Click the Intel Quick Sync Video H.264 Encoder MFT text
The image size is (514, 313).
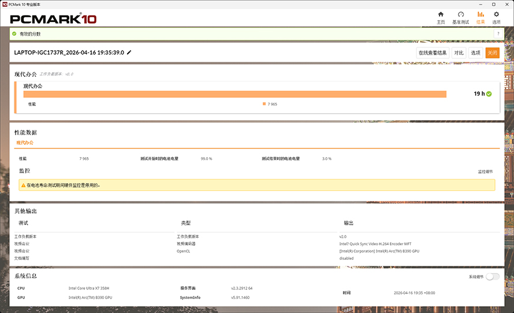tap(375, 244)
